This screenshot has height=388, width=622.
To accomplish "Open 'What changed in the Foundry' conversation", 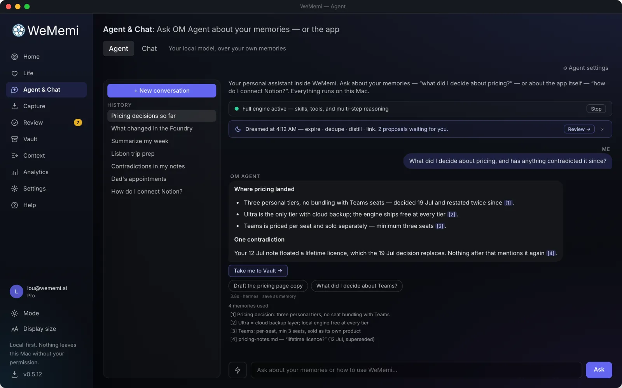I will 162,128.
